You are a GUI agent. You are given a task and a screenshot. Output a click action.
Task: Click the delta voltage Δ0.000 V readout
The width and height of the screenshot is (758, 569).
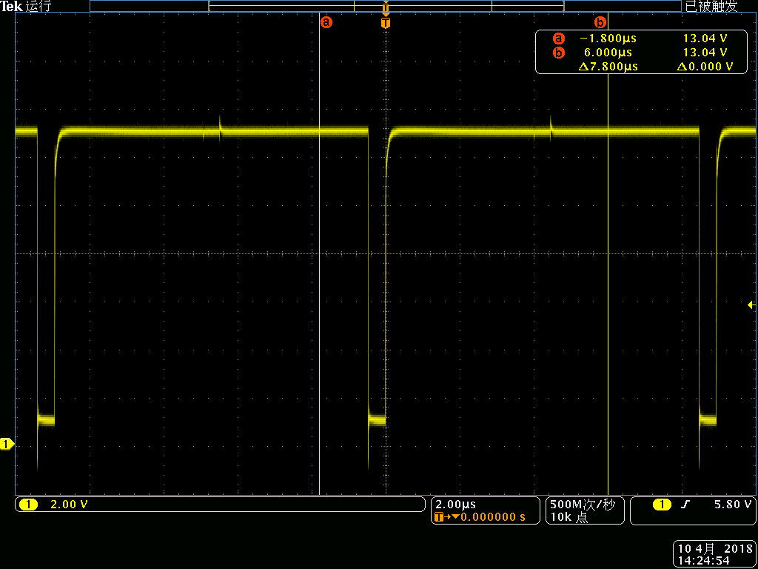coord(705,67)
